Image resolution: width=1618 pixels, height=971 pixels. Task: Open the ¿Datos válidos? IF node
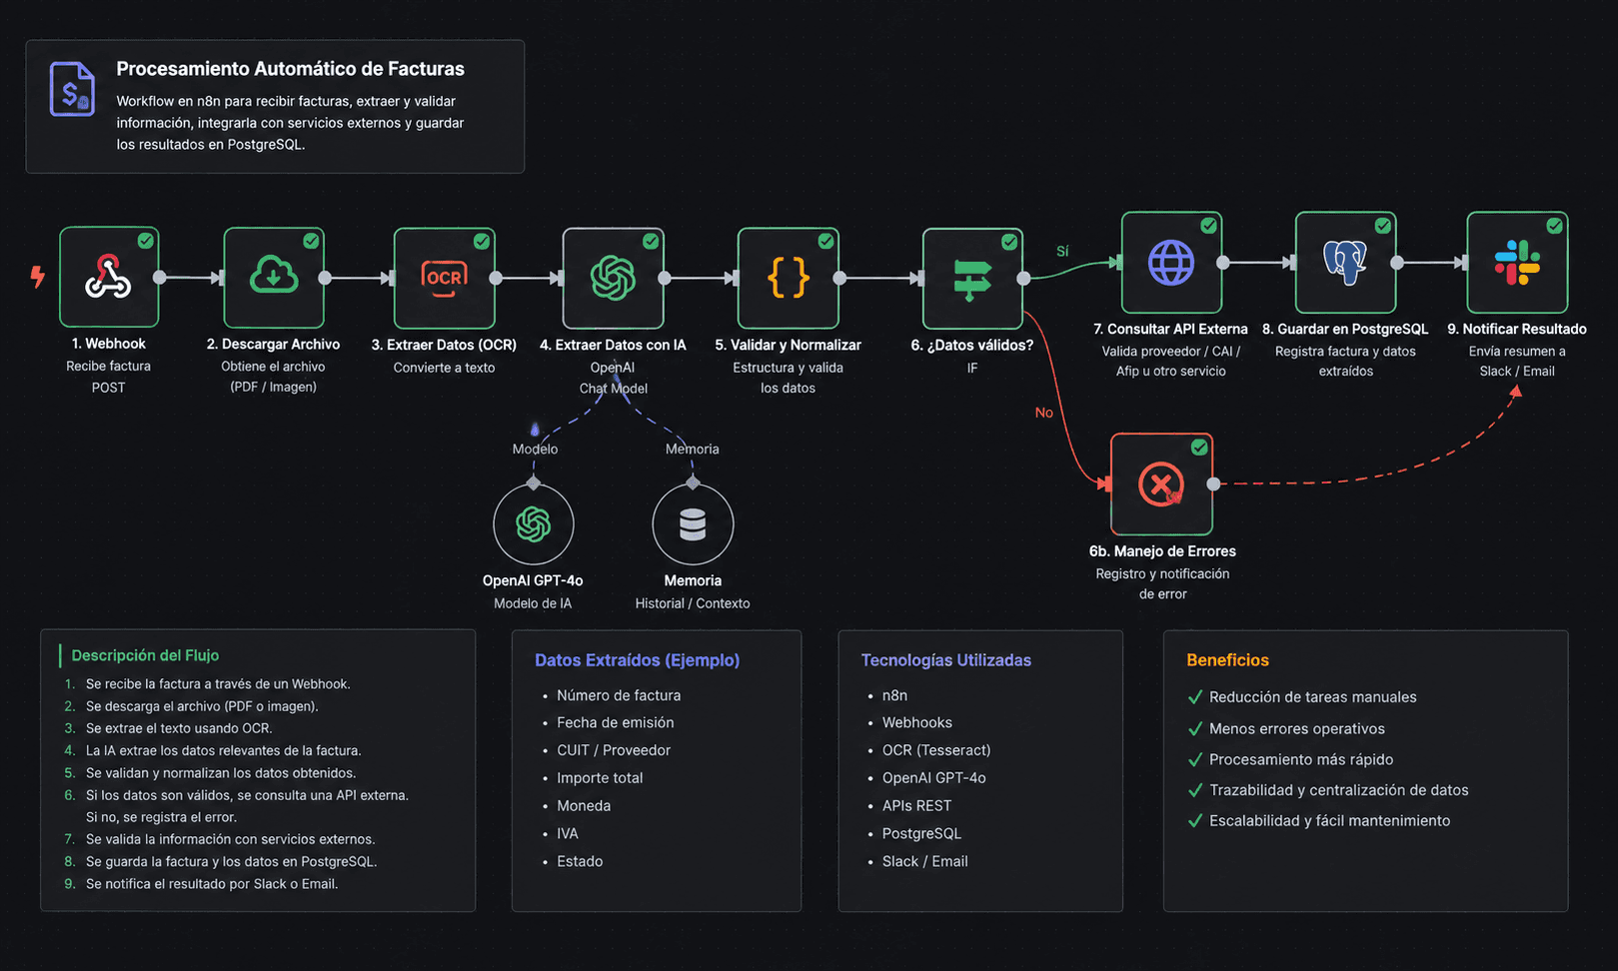click(972, 278)
